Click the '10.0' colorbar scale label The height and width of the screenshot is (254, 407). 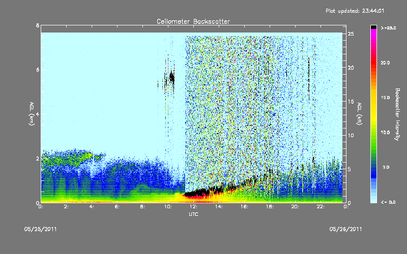point(385,133)
